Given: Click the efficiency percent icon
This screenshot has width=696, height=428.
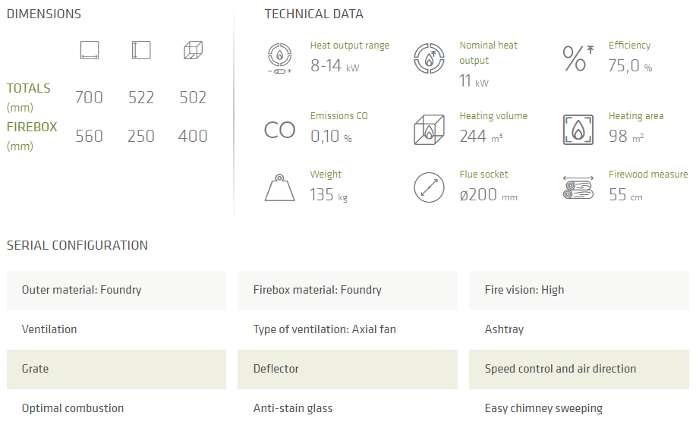Looking at the screenshot, I should coord(578,58).
